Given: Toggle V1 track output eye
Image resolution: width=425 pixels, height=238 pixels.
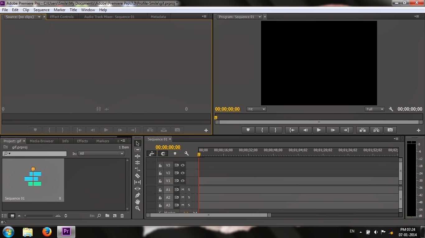Looking at the screenshot, I should click(x=183, y=181).
